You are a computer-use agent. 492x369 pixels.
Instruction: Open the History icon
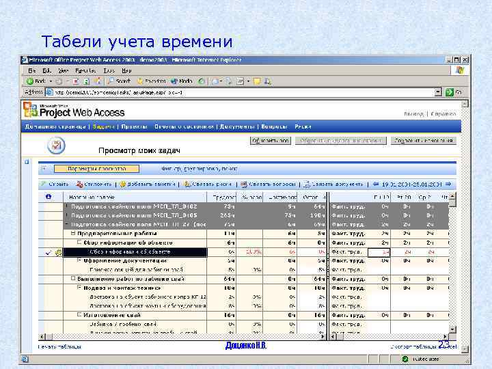pos(201,81)
